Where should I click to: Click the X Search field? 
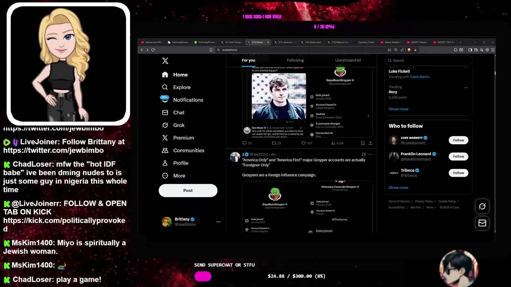point(428,61)
